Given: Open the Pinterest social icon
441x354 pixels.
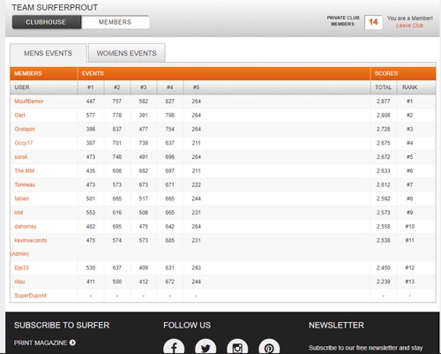Looking at the screenshot, I should 269,347.
